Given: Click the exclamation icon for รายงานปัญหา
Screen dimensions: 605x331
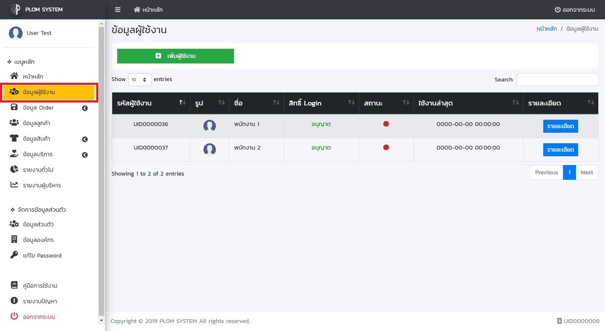Looking at the screenshot, I should click(x=14, y=301).
